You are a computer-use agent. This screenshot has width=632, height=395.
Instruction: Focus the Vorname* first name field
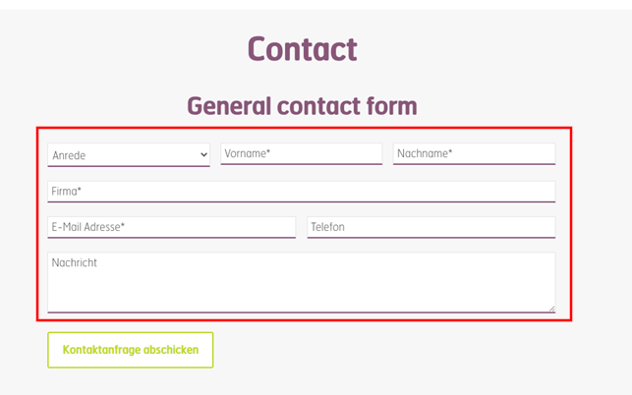pos(301,153)
